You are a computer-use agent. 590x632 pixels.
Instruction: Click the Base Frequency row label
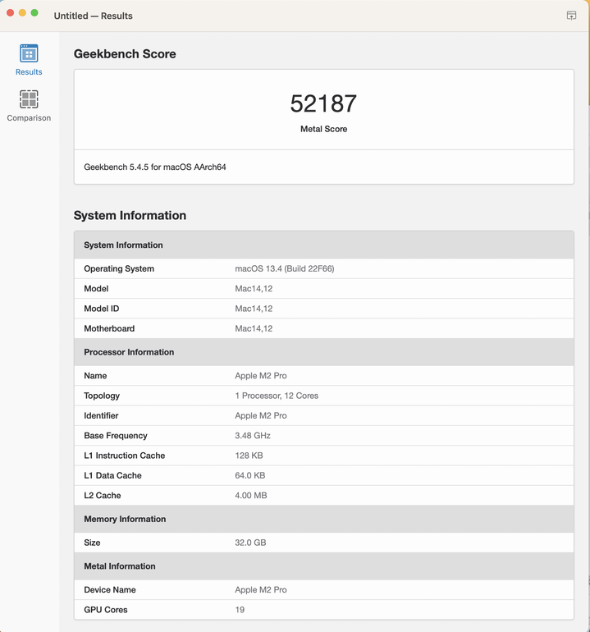pyautogui.click(x=116, y=436)
